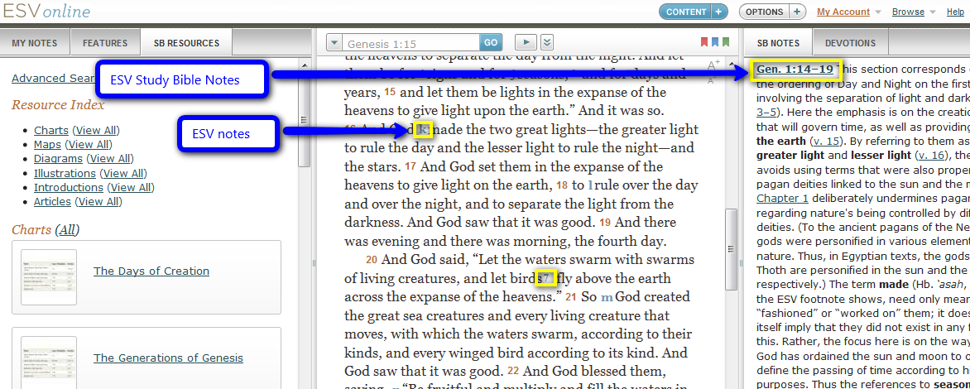
Task: Click the Gen. 1:14–19 note reference link
Action: [795, 69]
